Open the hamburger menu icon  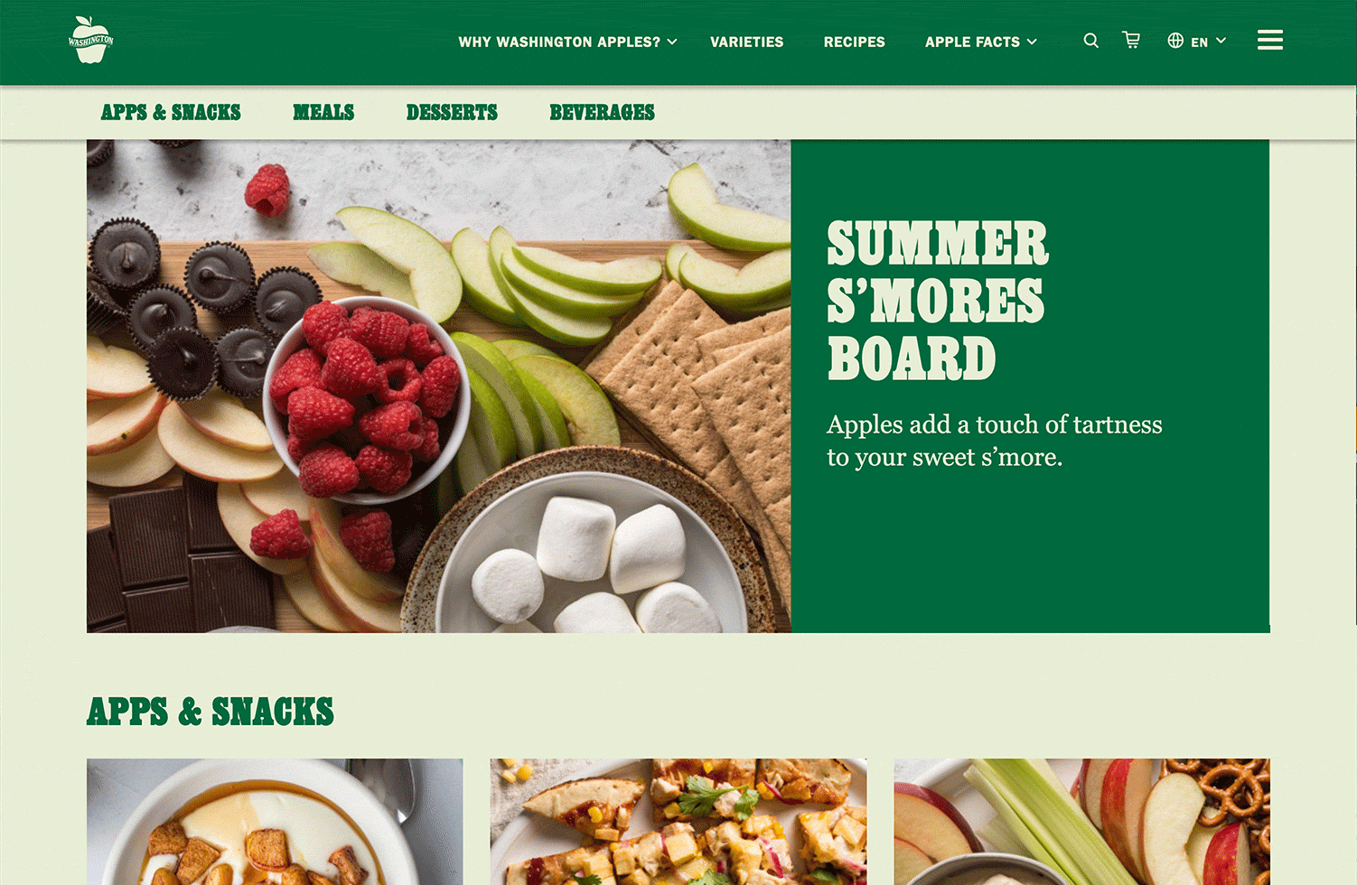(x=1270, y=40)
